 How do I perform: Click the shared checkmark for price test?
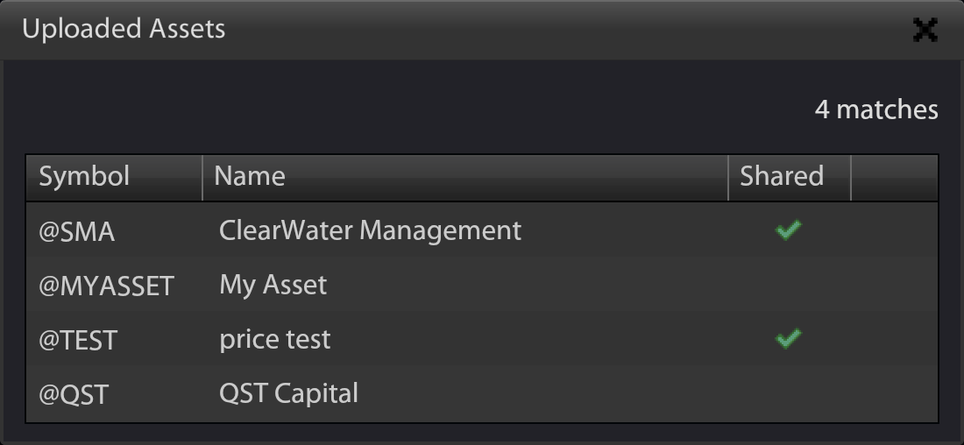pyautogui.click(x=788, y=339)
